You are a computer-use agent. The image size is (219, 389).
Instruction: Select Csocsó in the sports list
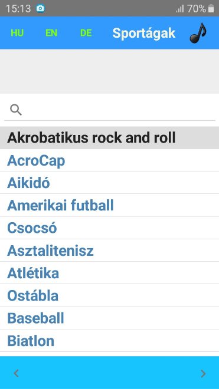(x=109, y=228)
